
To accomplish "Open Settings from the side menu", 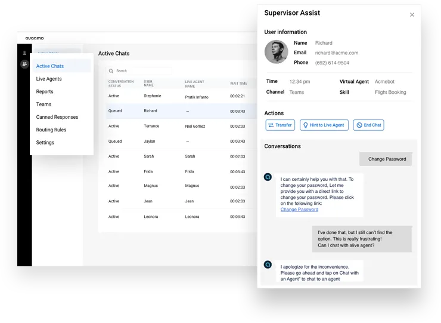I will [x=45, y=143].
